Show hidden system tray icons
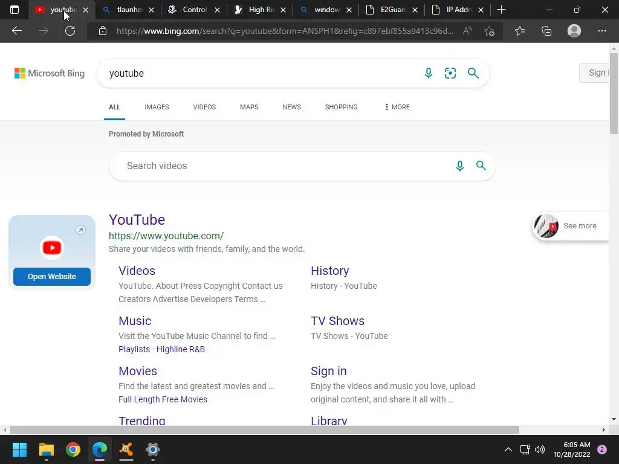The image size is (619, 464). (508, 449)
